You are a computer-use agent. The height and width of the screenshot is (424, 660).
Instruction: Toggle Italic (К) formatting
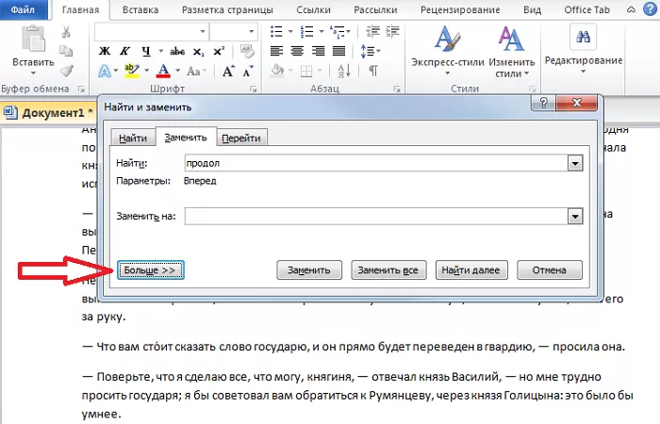coord(124,51)
